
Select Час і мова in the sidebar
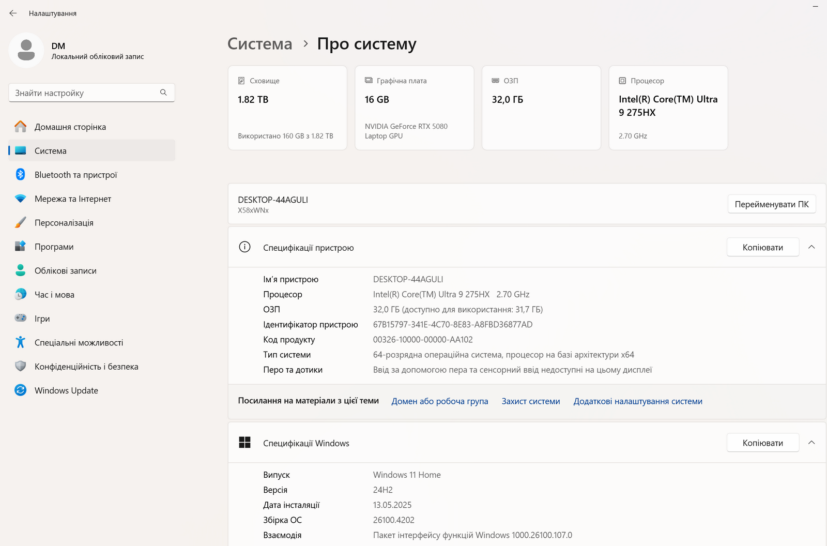[92, 294]
